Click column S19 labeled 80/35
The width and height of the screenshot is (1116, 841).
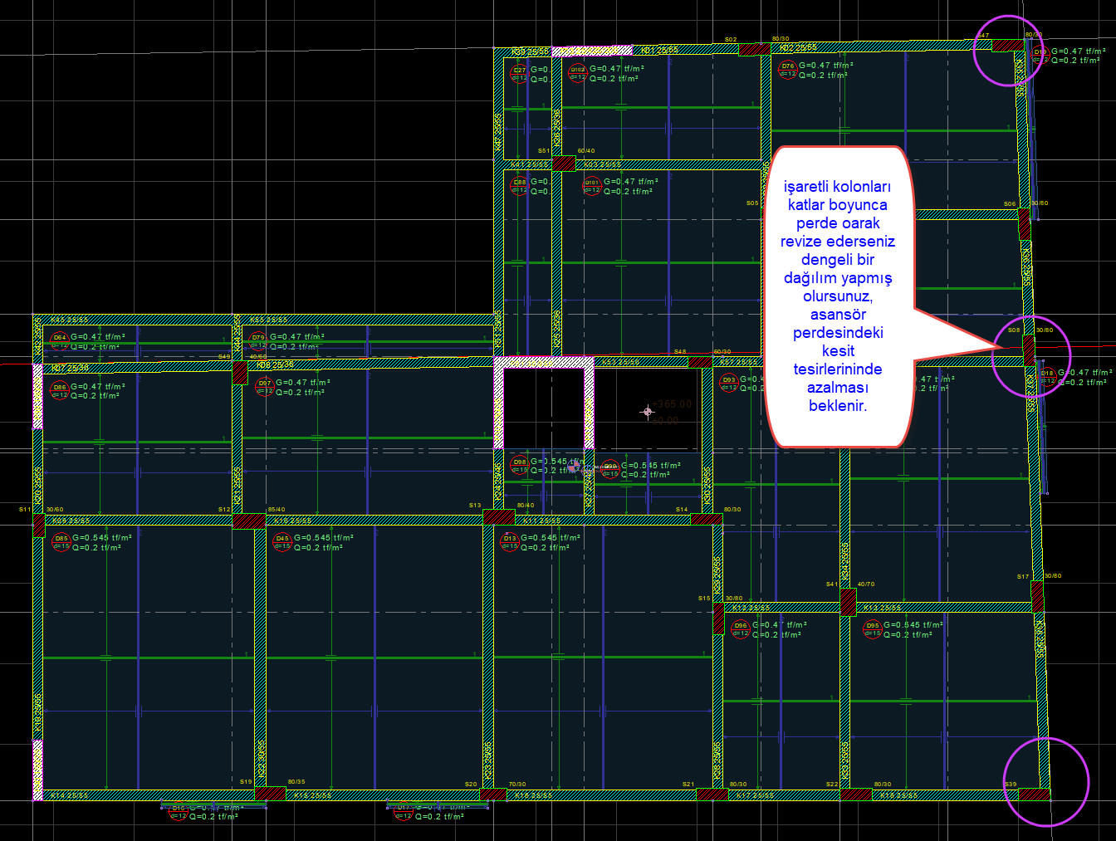(x=271, y=794)
